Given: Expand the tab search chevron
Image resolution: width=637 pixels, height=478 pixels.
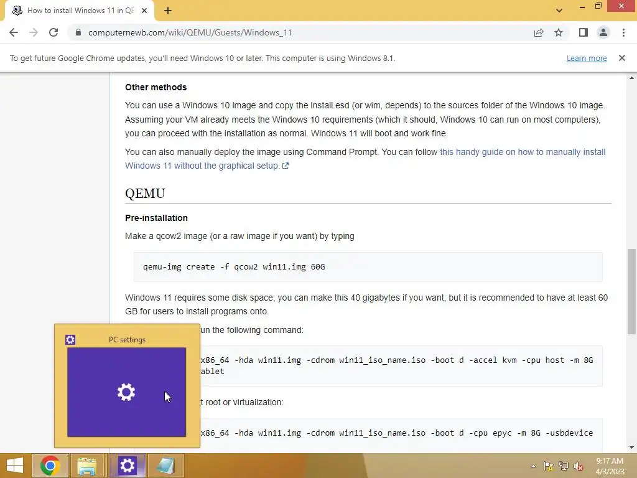Looking at the screenshot, I should point(559,11).
